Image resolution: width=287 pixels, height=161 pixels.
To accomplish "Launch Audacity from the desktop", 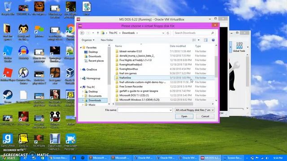I will 23,53.
